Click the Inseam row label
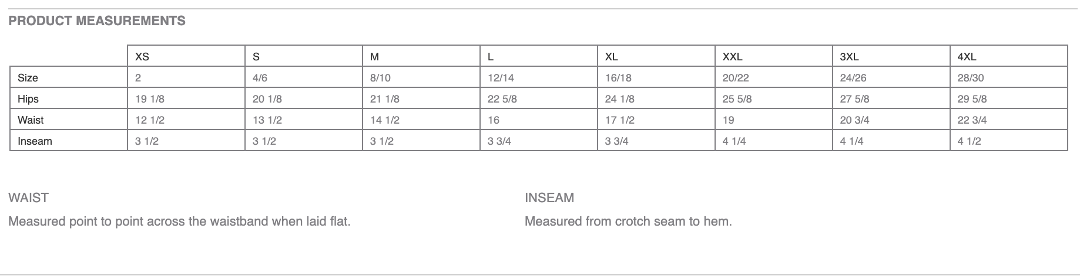The width and height of the screenshot is (1080, 276). tap(35, 141)
